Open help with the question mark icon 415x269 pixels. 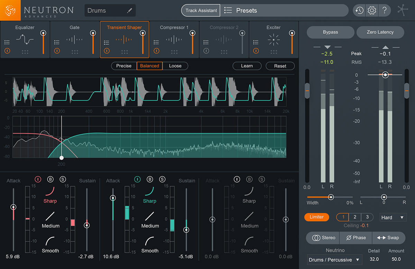[384, 10]
